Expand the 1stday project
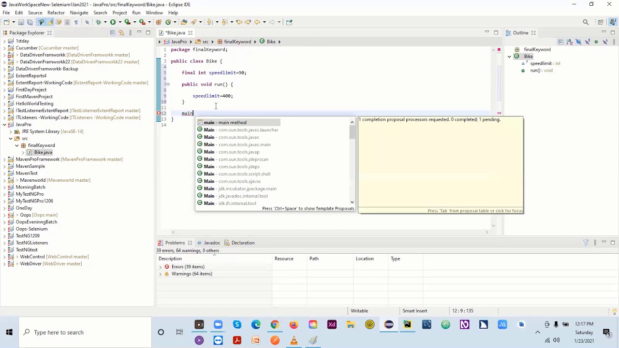 point(4,41)
